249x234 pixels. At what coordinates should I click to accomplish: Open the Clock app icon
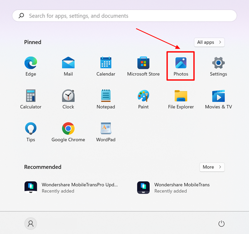tap(68, 96)
